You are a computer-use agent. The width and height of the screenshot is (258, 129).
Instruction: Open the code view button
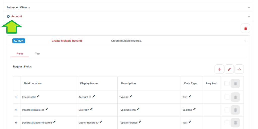point(239,69)
